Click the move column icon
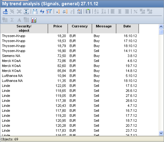Image resolution: width=164 pixels, height=142 pixels. [x=65, y=12]
